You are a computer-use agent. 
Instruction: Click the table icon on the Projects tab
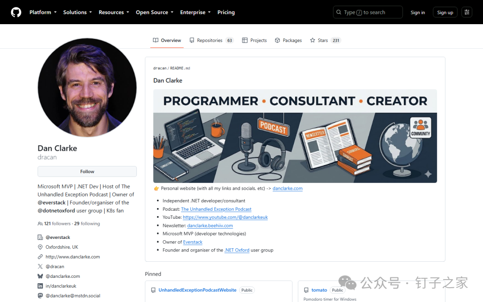(245, 40)
